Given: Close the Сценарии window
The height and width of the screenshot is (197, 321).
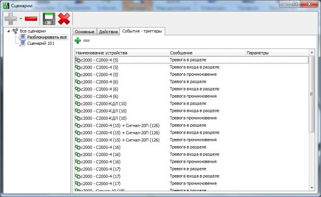Looking at the screenshot, I should (310, 4).
